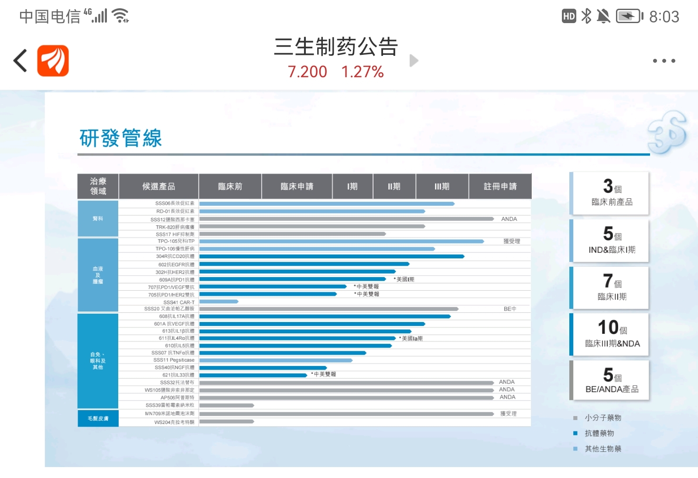
Task: Tap the 601A 抗VEGF抗體 row label
Action: pos(174,324)
